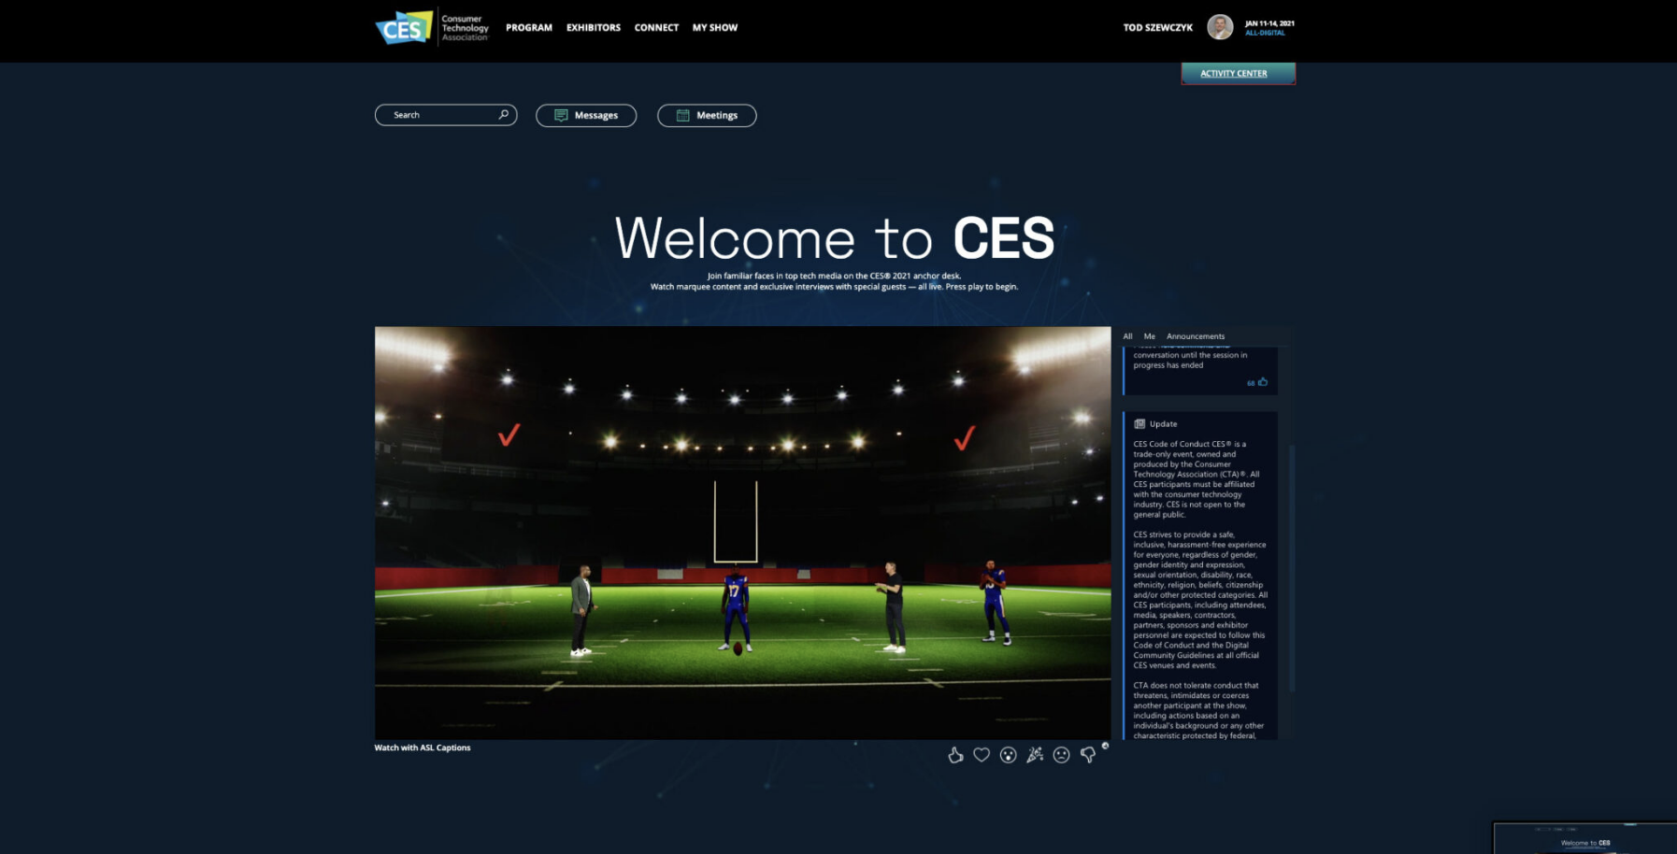React with thumbs up
This screenshot has width=1677, height=854.
coord(955,755)
